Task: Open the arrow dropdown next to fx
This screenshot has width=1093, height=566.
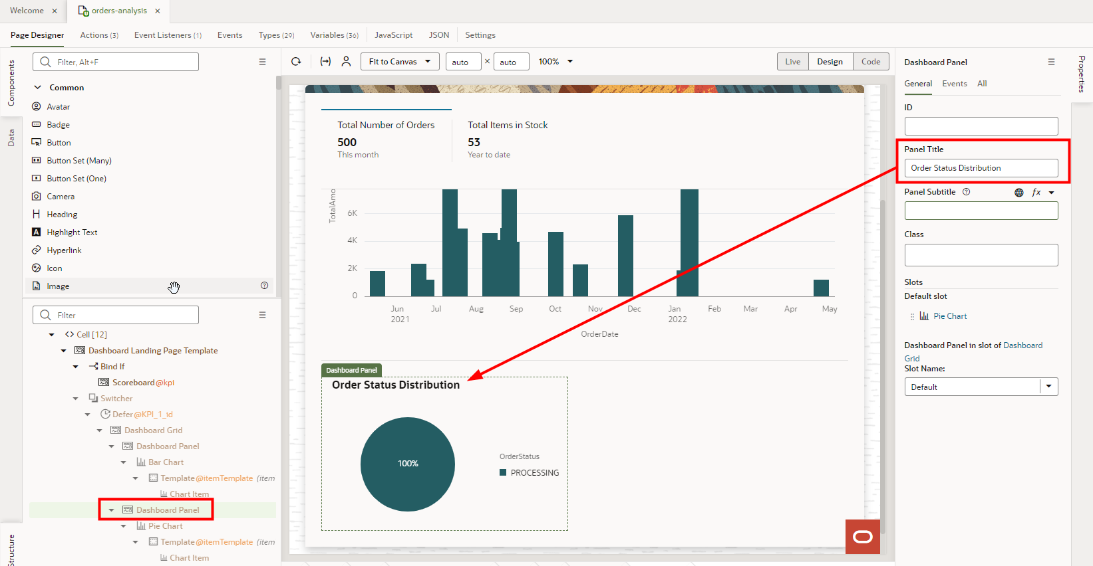Action: tap(1052, 193)
